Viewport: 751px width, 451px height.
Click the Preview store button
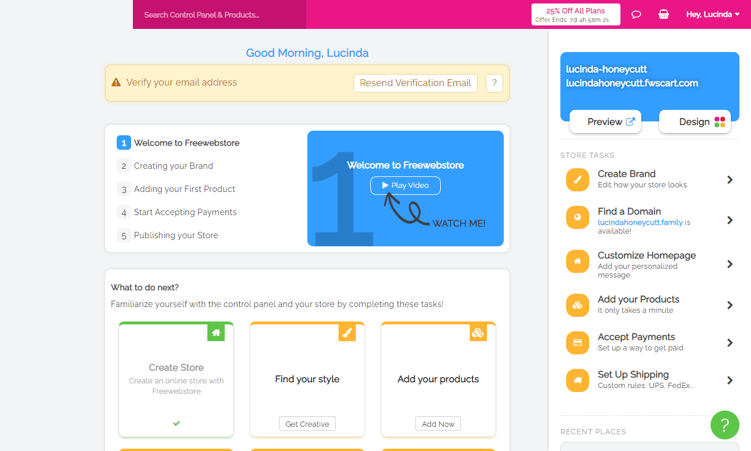coord(605,121)
